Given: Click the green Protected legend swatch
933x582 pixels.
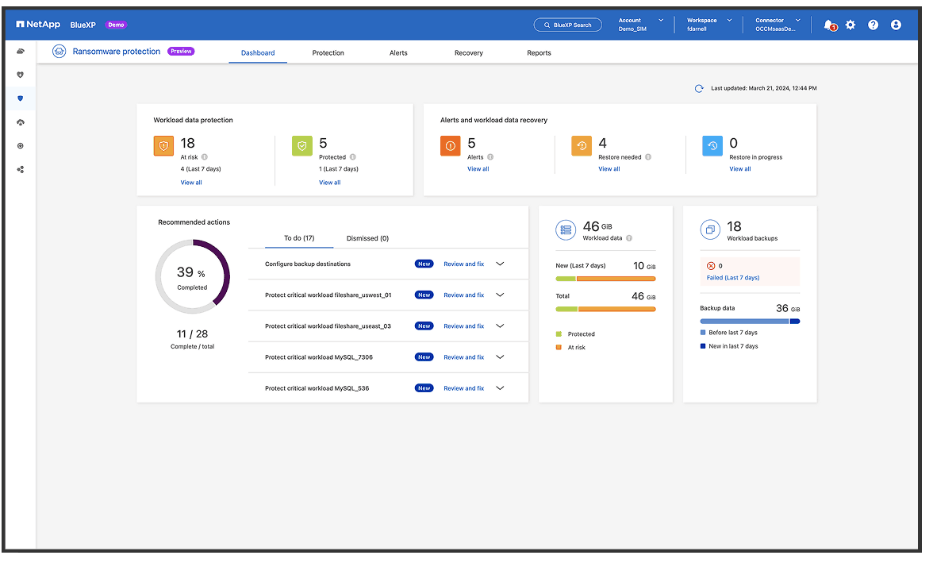Looking at the screenshot, I should [559, 335].
